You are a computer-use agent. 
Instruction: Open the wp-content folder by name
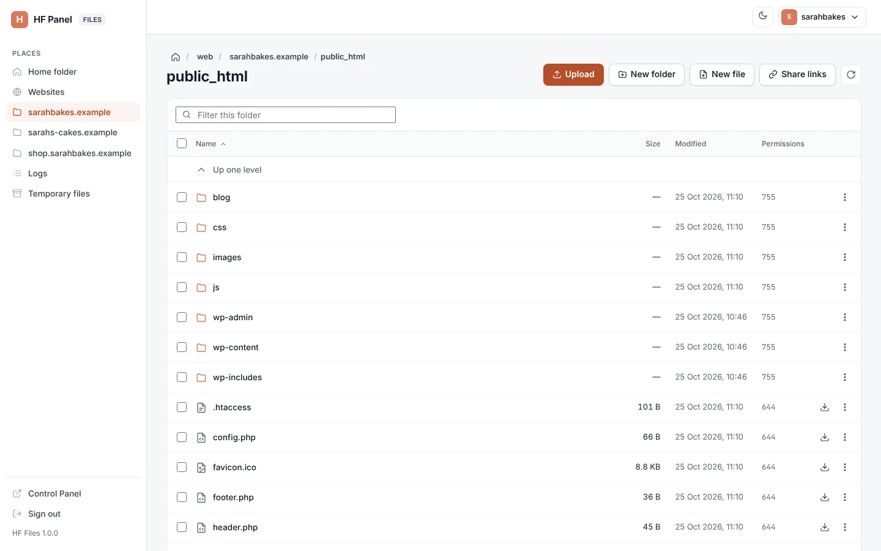(236, 347)
